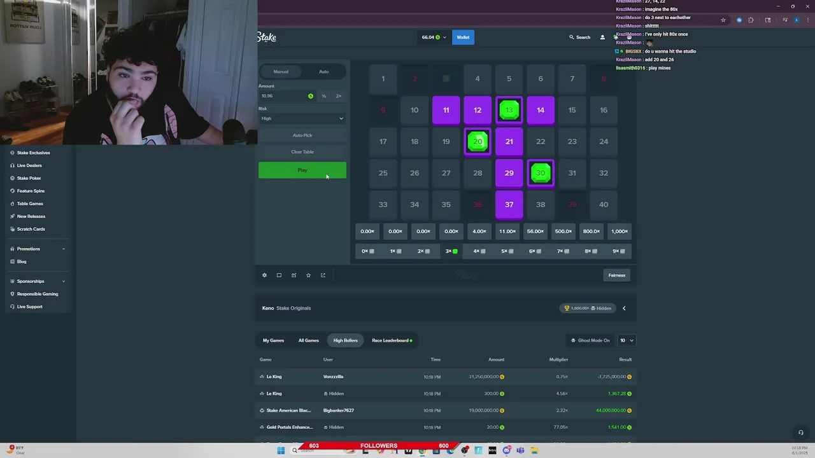Open the user account icon in the header
The width and height of the screenshot is (815, 458).
(x=602, y=38)
